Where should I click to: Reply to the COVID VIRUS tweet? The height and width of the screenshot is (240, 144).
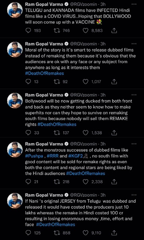coord(28,31)
